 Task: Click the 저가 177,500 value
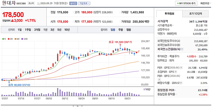pos(87,22)
